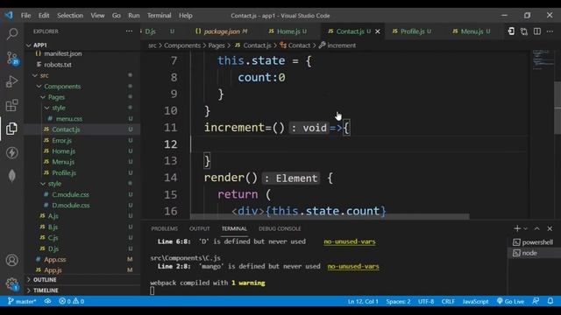Maximize the terminal panel
561x315 pixels.
[x=537, y=228]
